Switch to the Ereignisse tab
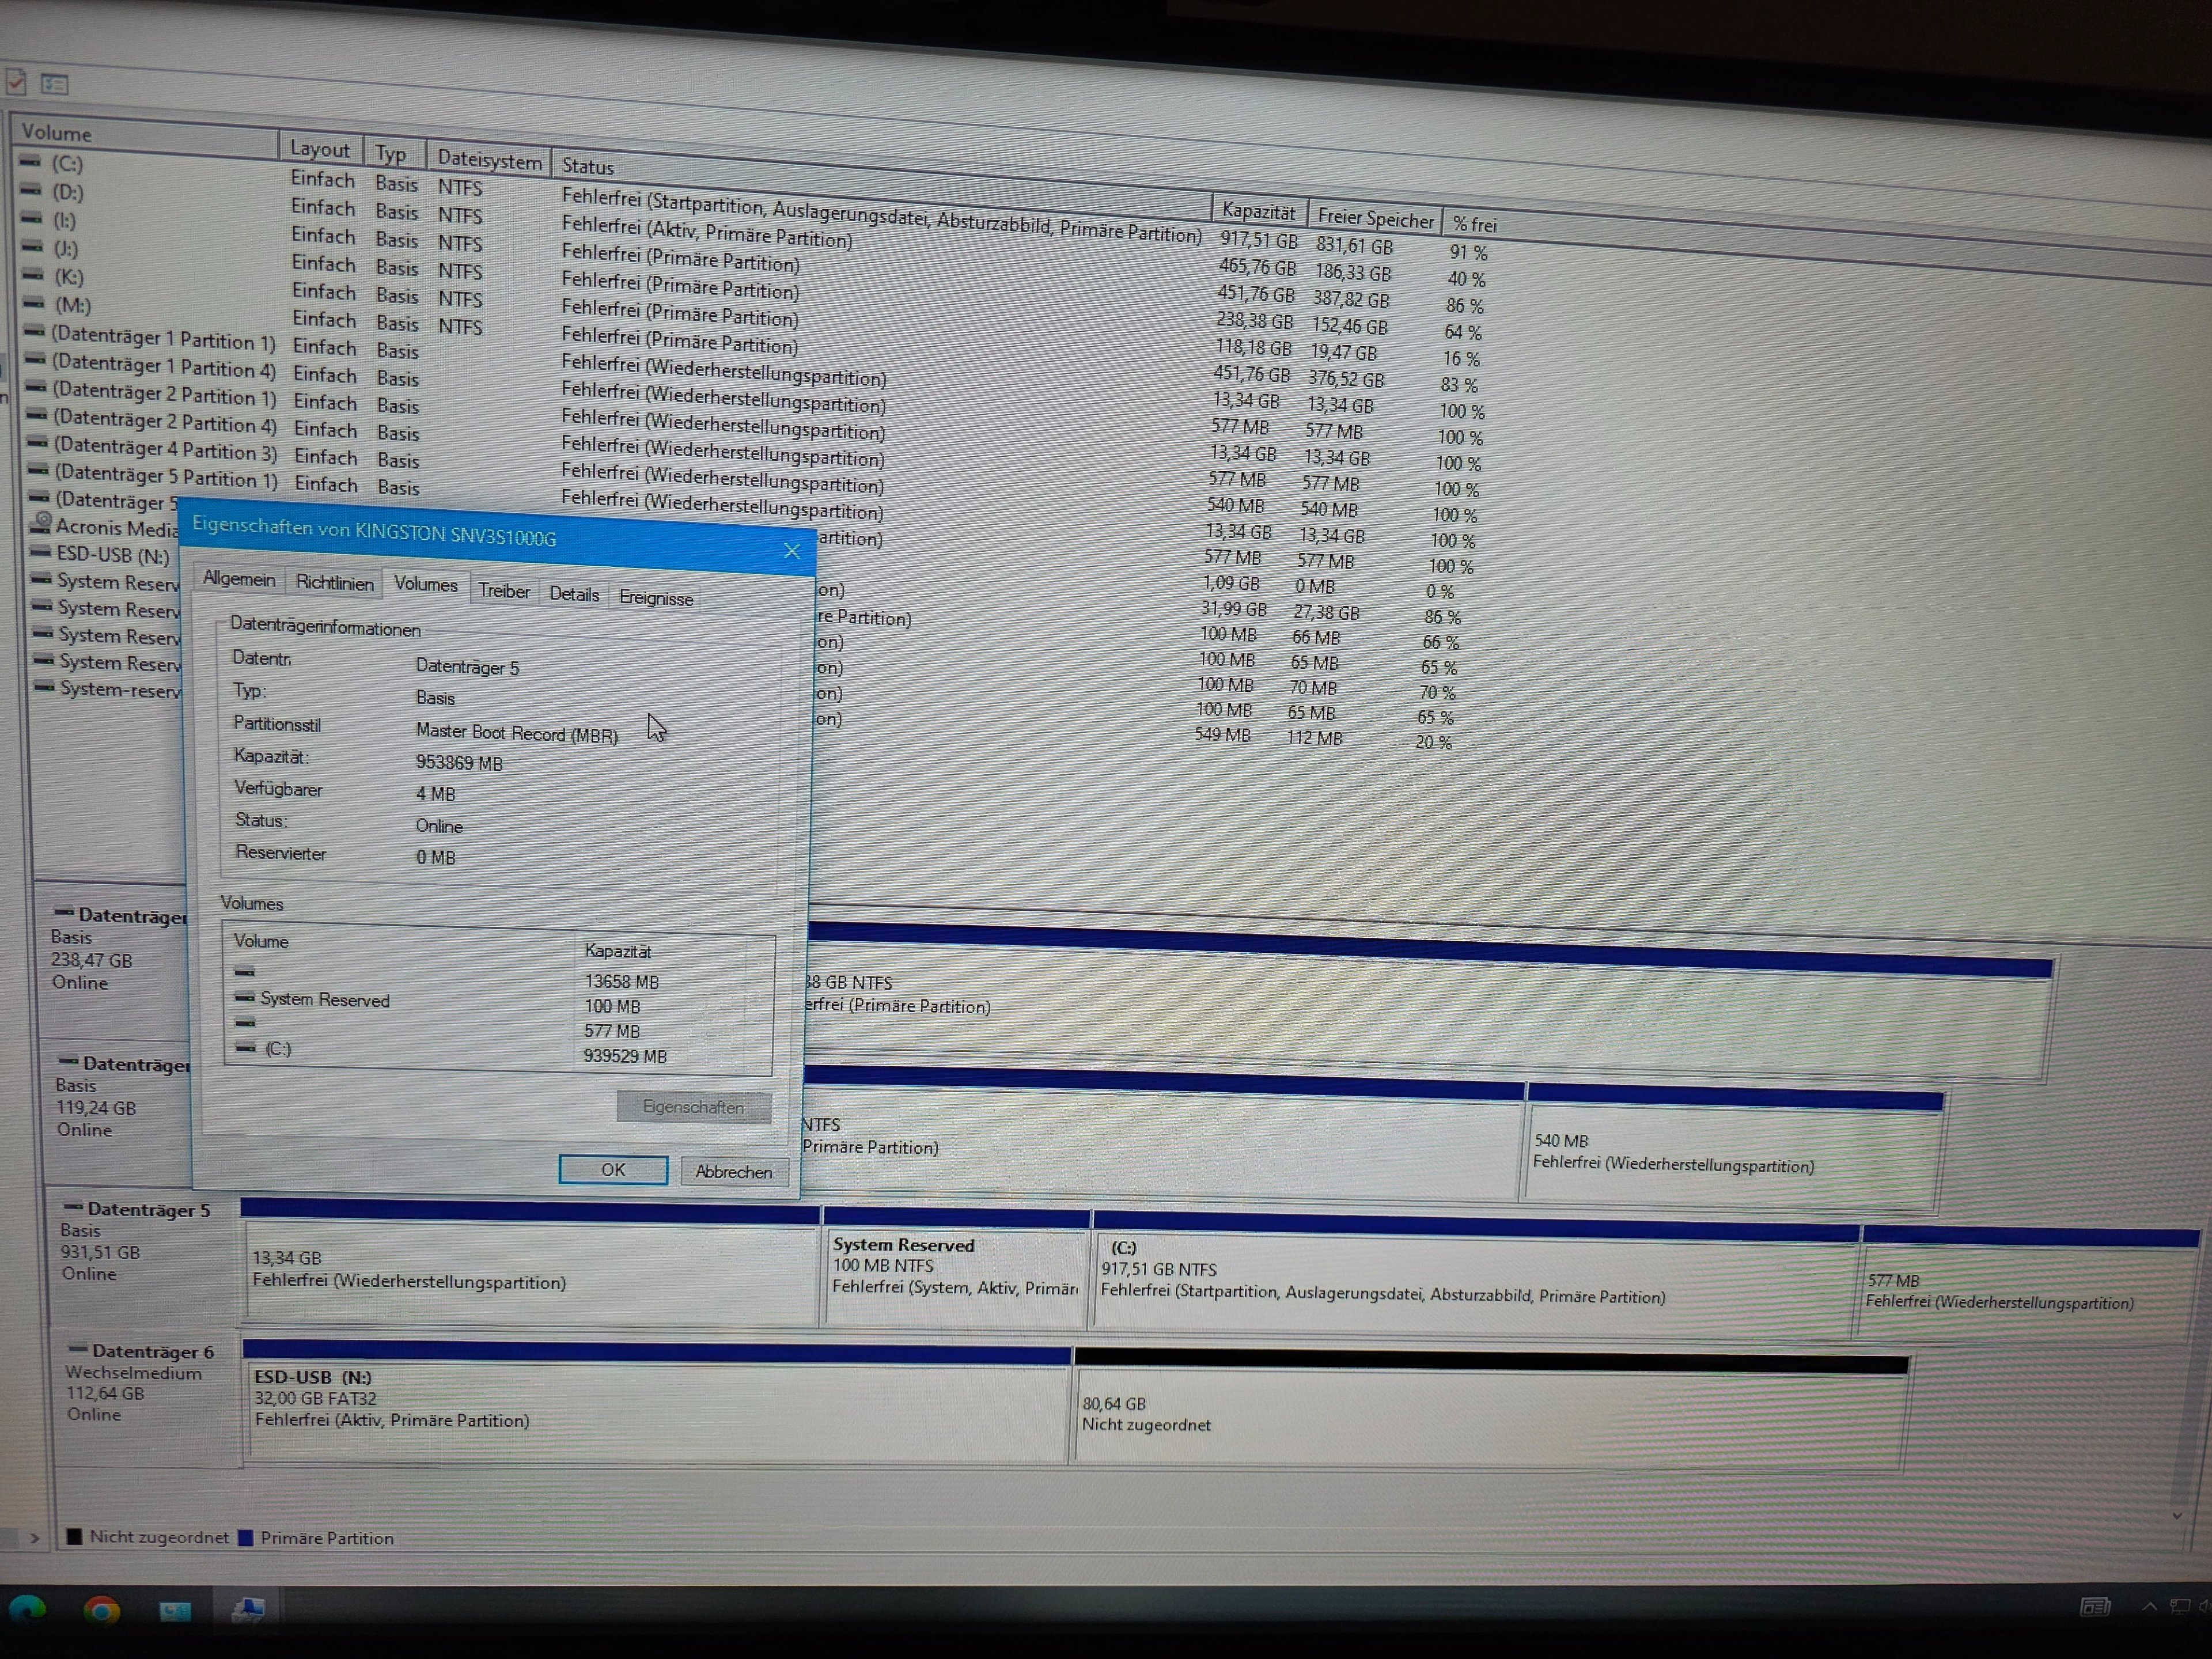The height and width of the screenshot is (1659, 2212). [655, 598]
